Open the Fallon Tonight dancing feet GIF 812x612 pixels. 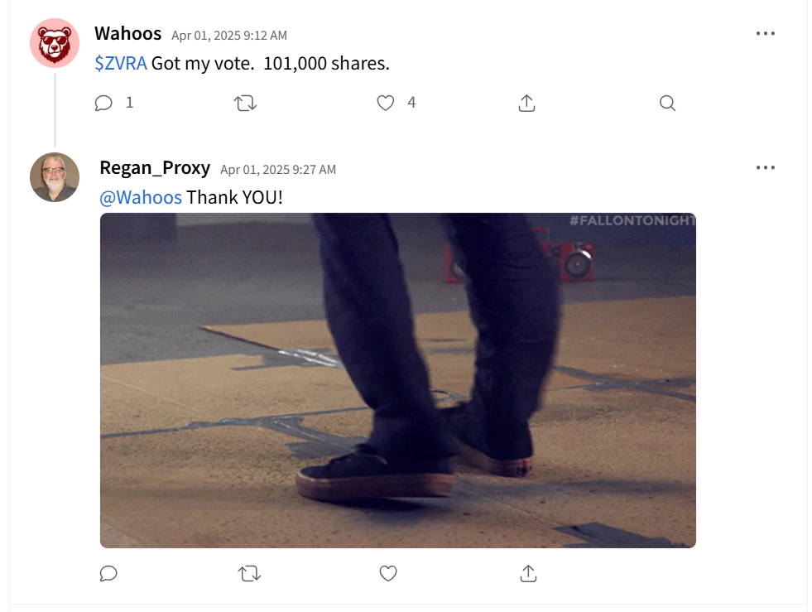point(397,380)
